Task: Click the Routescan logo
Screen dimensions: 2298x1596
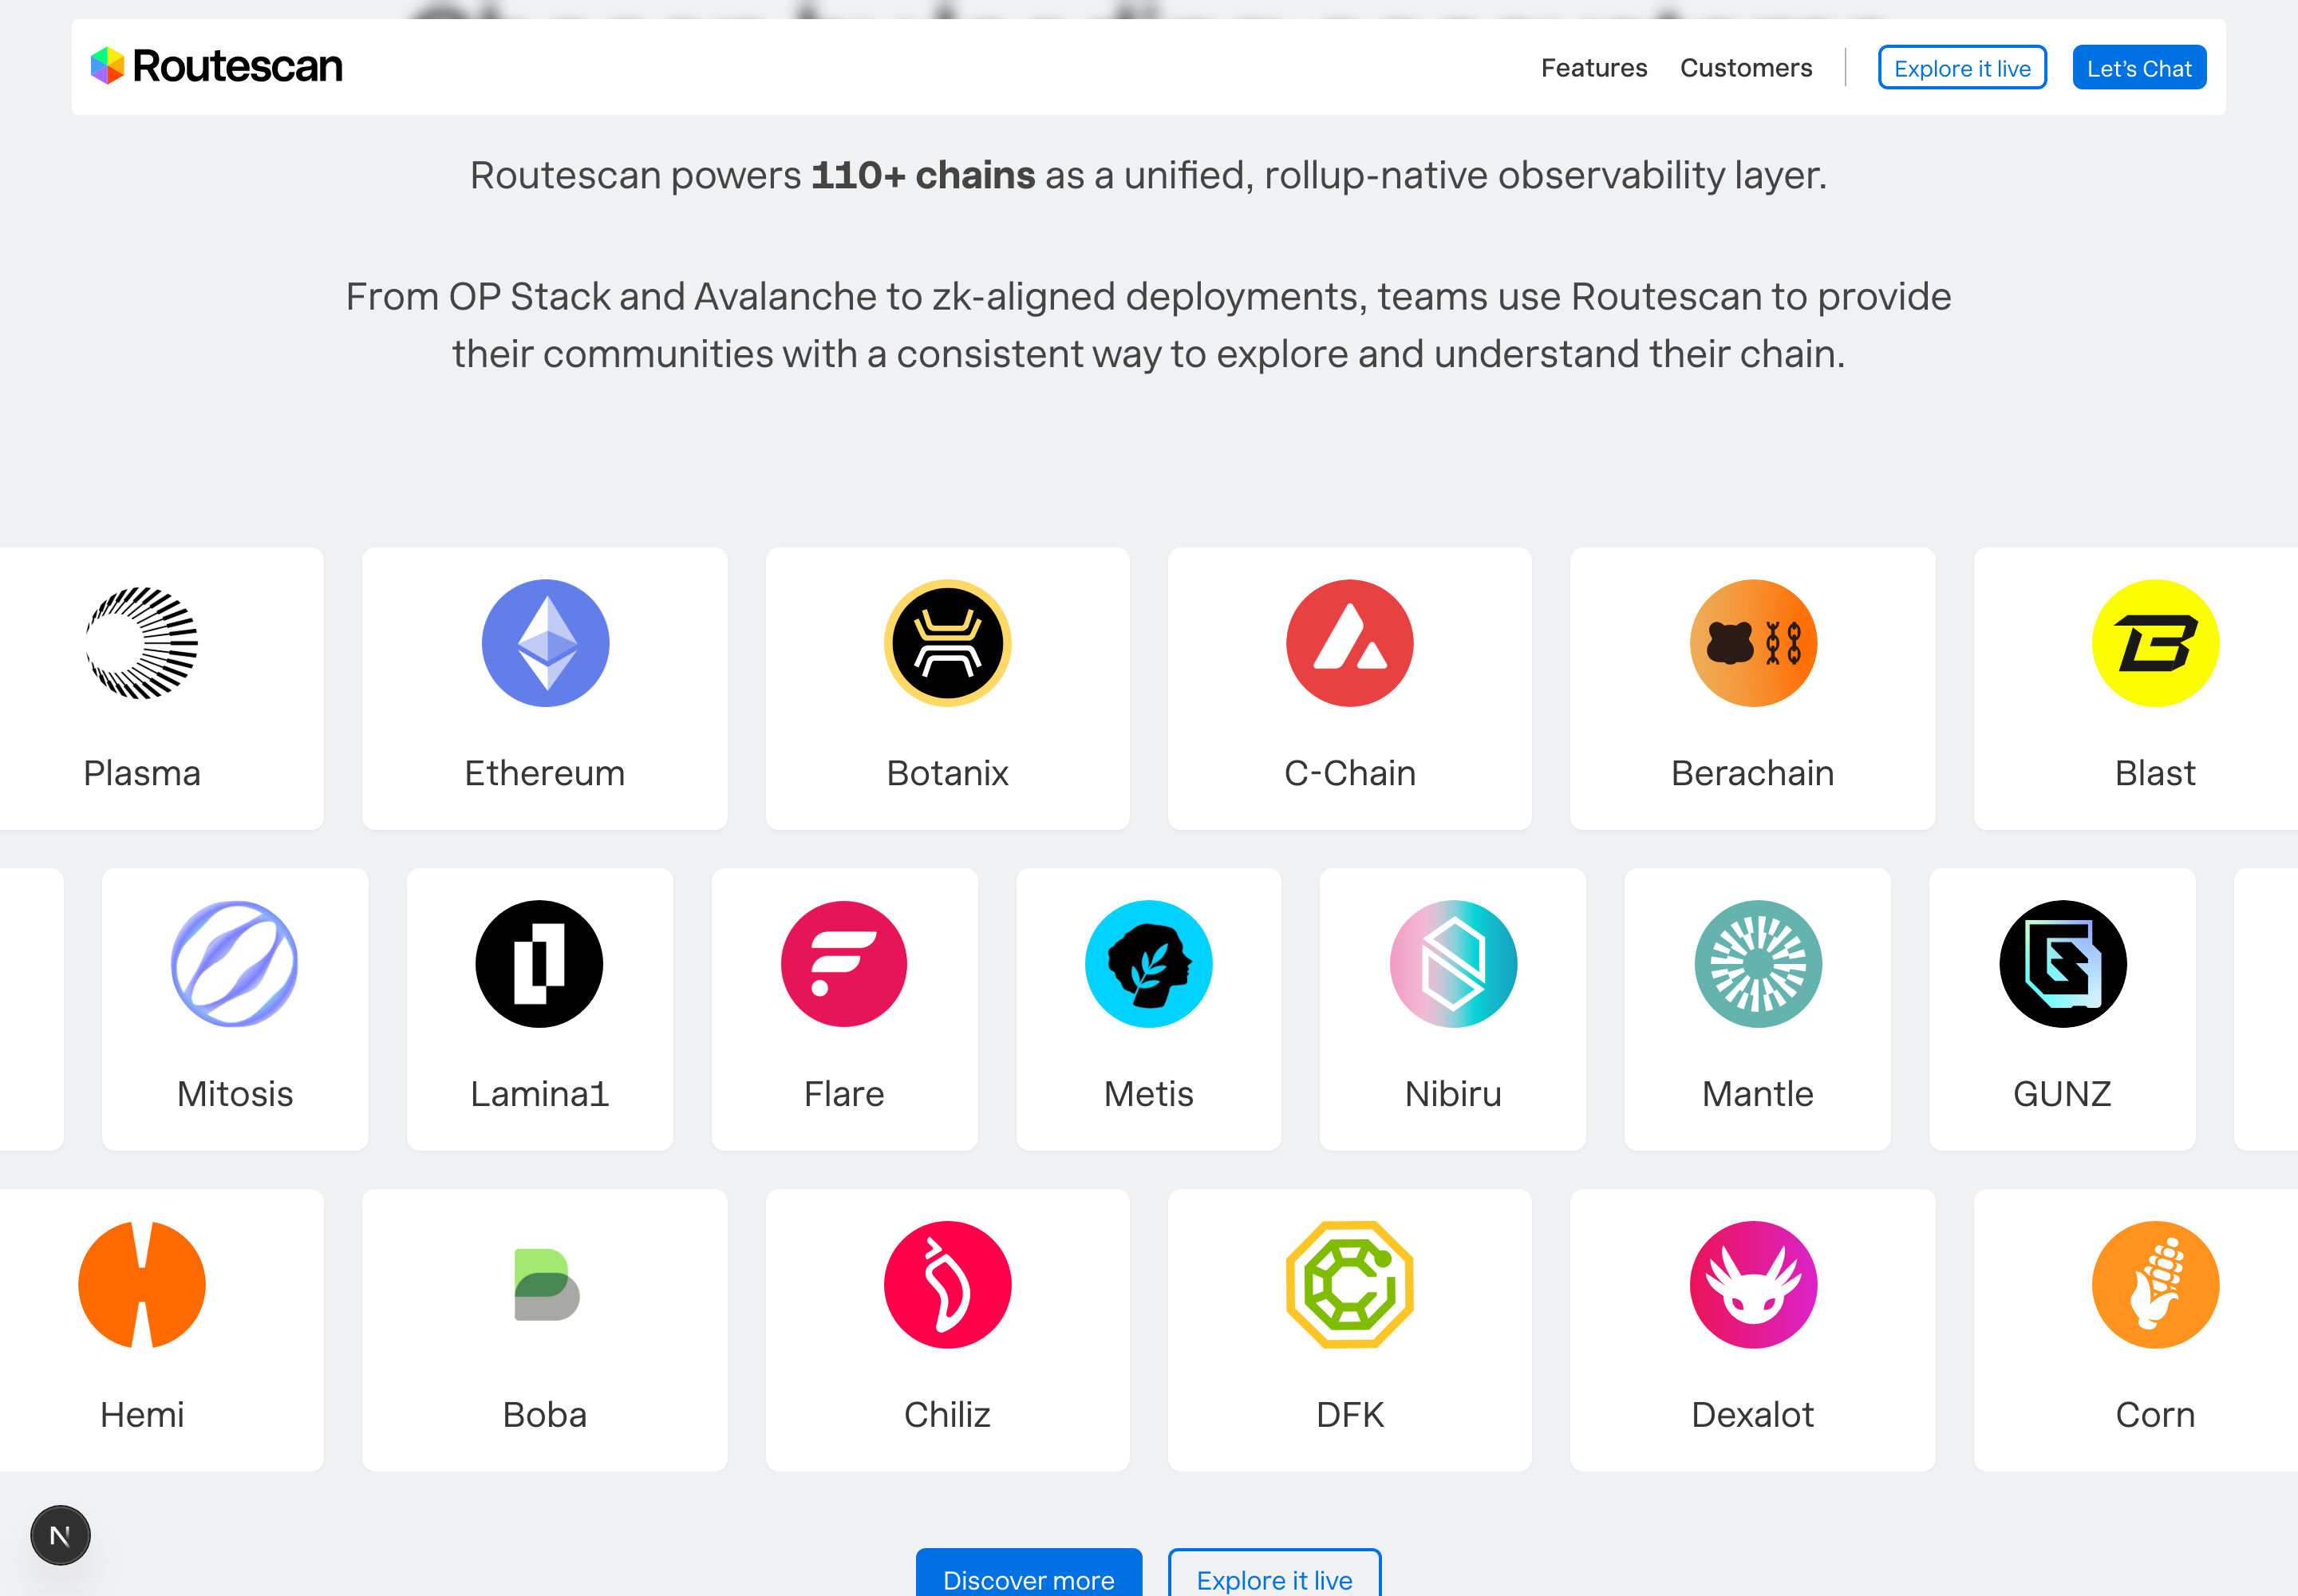Action: tap(216, 66)
